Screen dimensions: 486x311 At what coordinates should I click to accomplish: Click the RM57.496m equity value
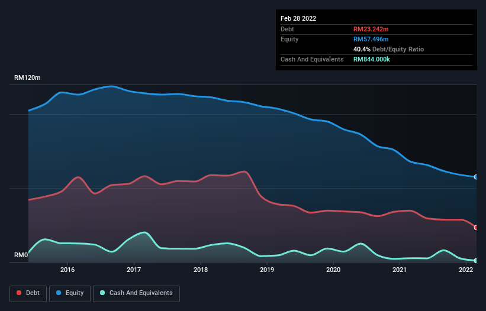click(371, 39)
